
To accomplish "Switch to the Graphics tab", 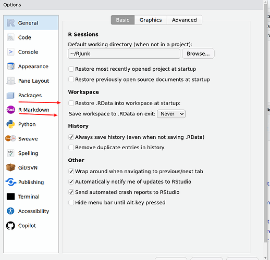I will point(151,20).
